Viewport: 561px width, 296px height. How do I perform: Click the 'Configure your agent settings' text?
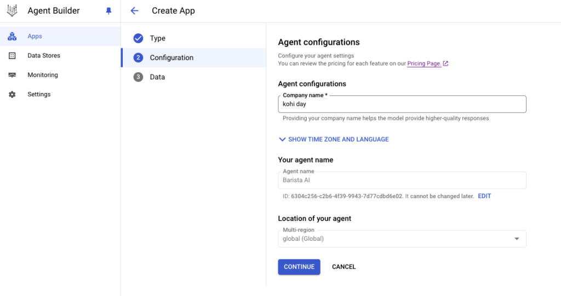316,56
